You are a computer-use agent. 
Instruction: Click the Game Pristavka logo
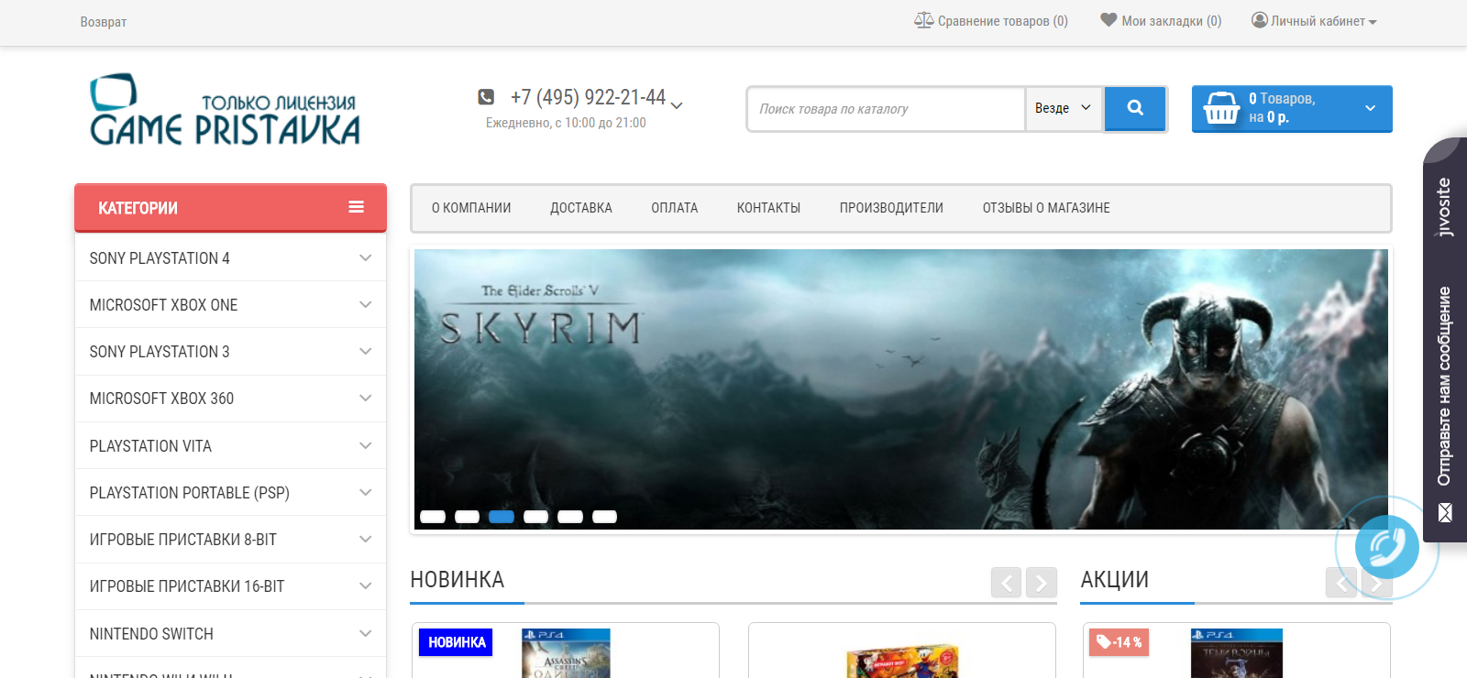click(x=225, y=111)
